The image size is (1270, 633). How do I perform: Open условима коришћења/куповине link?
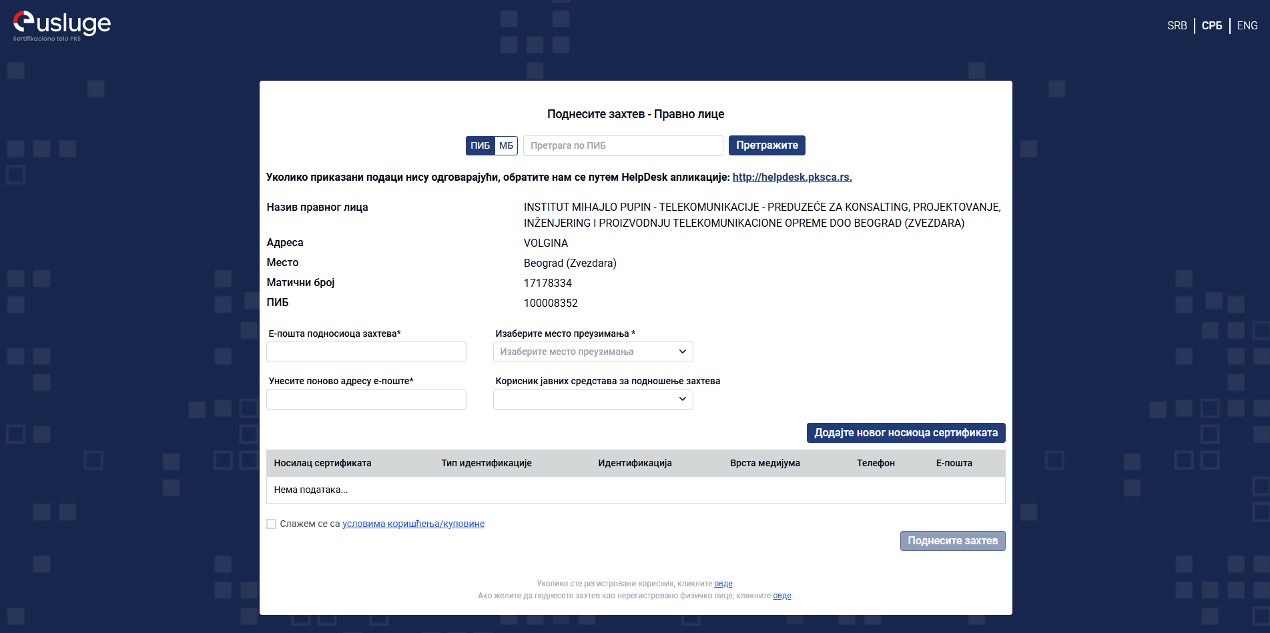click(x=414, y=524)
